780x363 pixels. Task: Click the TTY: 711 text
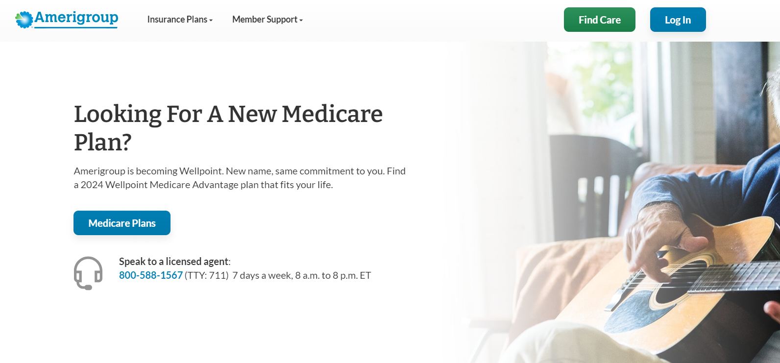point(207,275)
